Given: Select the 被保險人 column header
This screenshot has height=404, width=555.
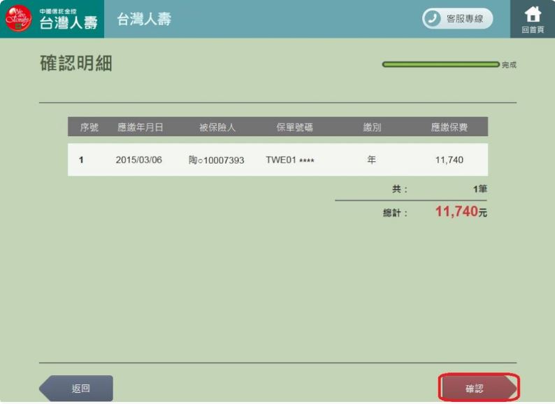Looking at the screenshot, I should 217,127.
